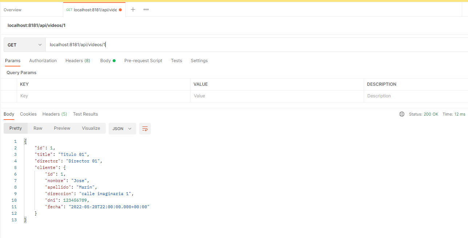
Task: Collapse the root JSON object using its fold arrow
Action: tap(25, 141)
